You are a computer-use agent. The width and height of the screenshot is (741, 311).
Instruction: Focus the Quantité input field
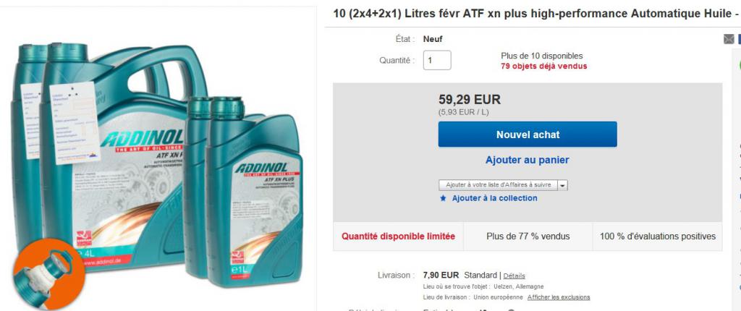[437, 60]
